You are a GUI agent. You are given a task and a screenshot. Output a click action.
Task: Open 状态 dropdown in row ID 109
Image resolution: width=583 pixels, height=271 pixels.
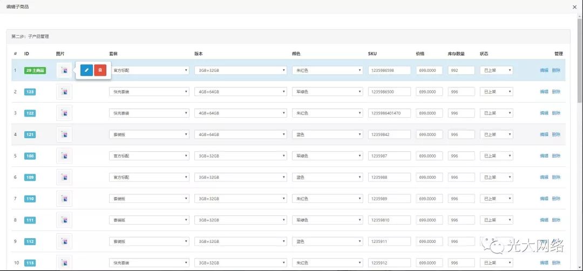(x=497, y=177)
